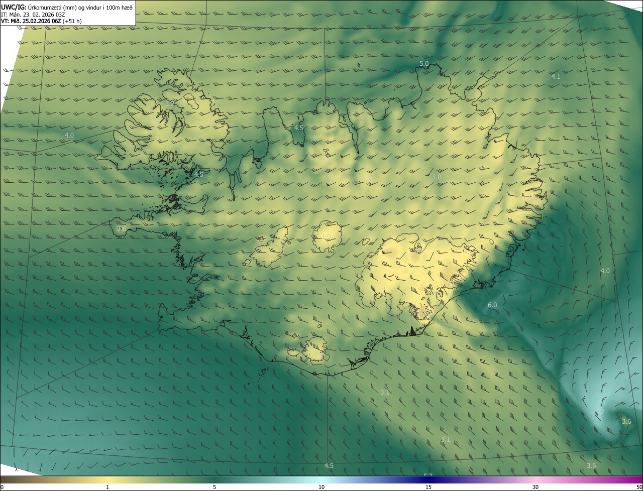The width and height of the screenshot is (643, 491).
Task: Click the 1 tick on the color scale
Action: pyautogui.click(x=108, y=487)
